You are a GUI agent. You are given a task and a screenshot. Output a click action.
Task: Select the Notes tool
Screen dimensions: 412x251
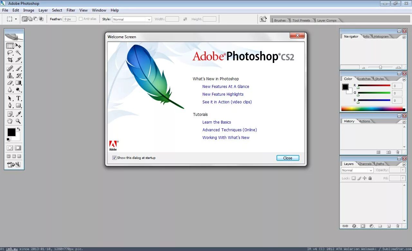pos(10,114)
